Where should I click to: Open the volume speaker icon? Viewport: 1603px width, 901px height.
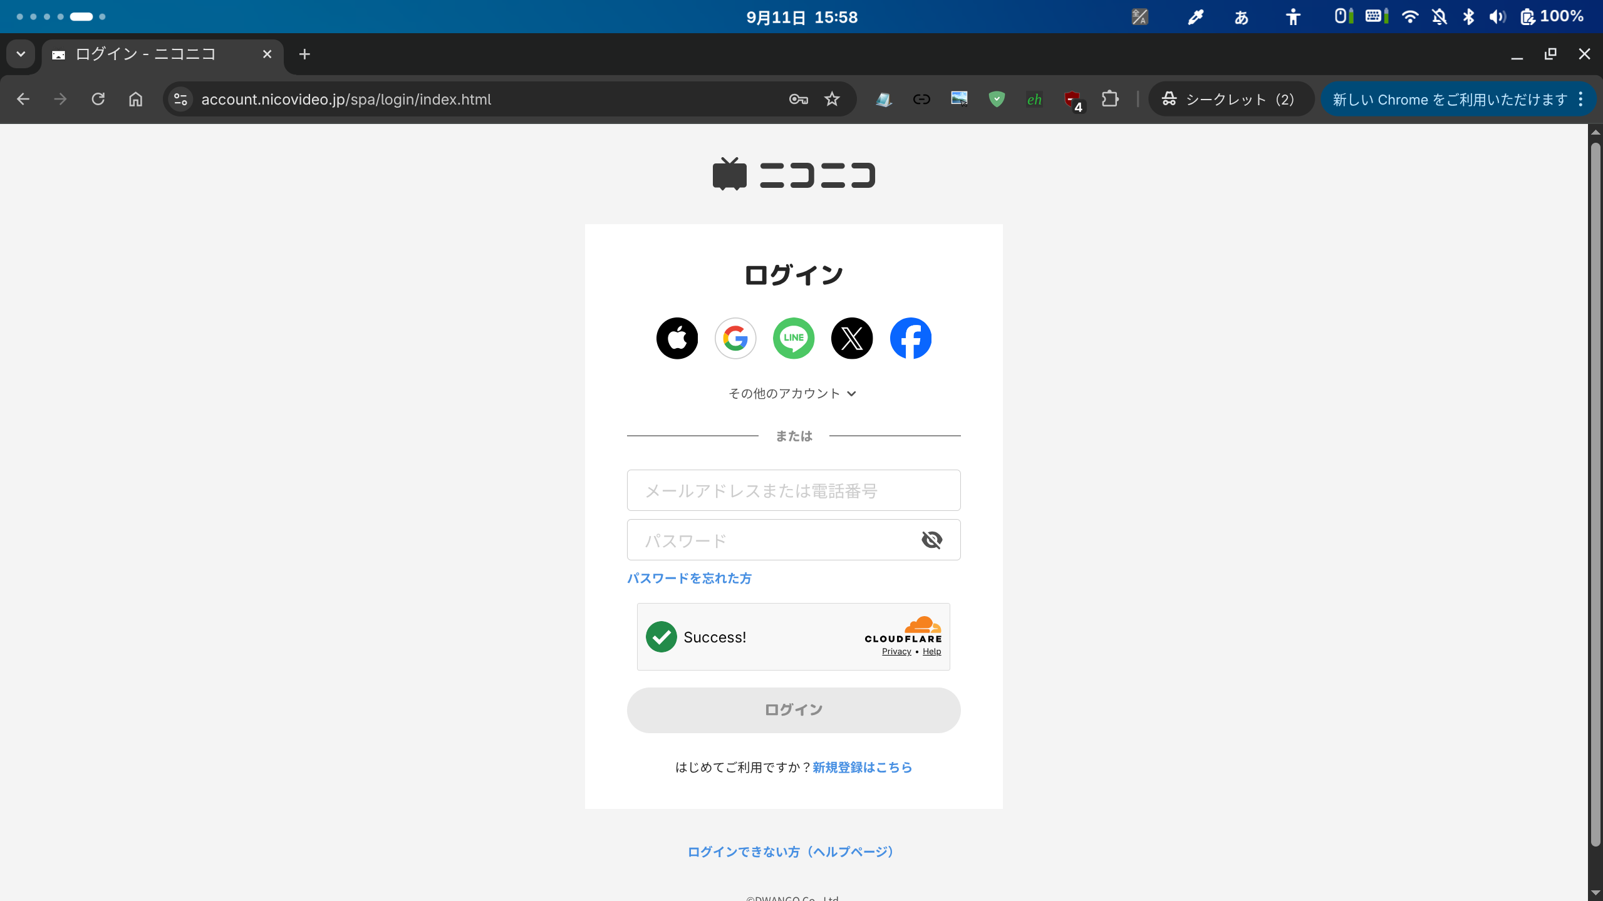pos(1497,17)
